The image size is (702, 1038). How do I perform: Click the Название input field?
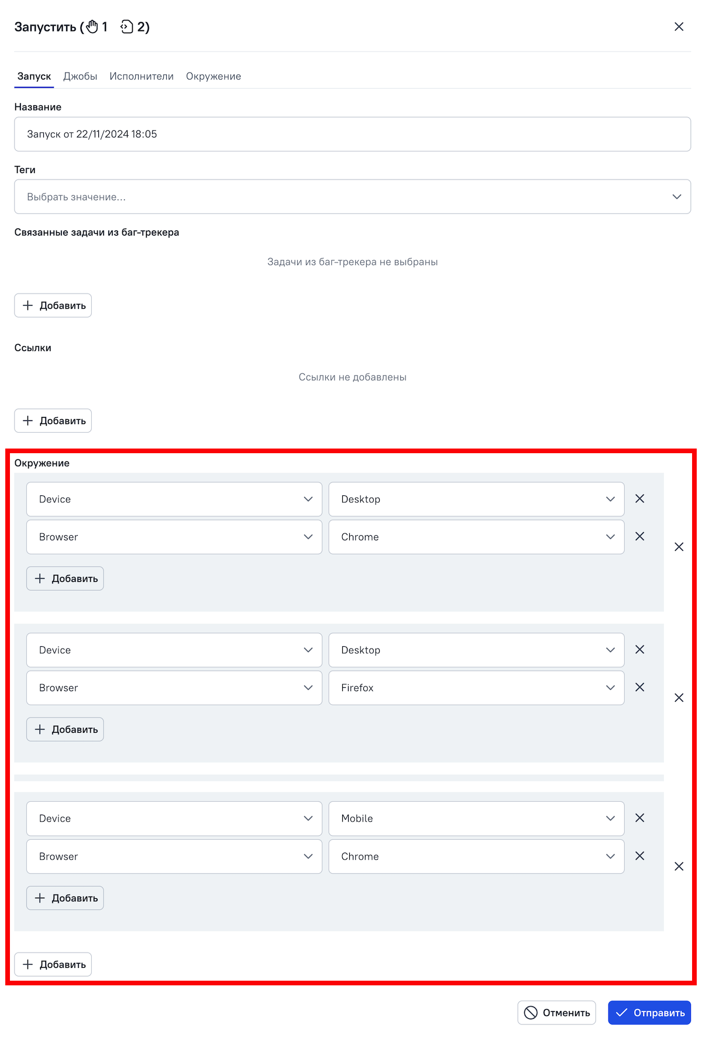coord(352,134)
